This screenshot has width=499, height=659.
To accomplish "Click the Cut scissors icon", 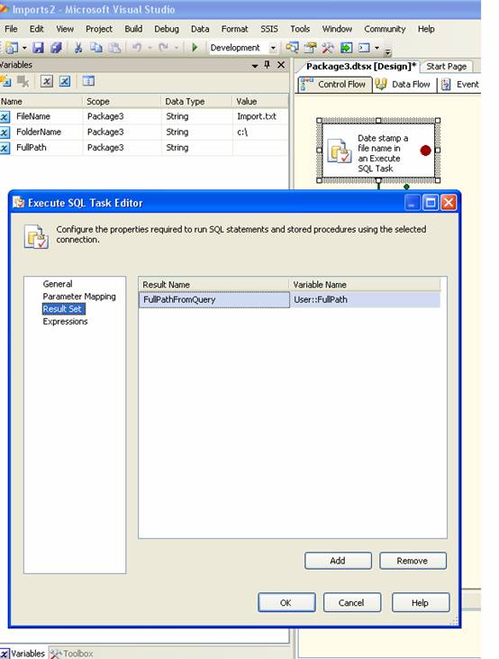I will coord(78,48).
